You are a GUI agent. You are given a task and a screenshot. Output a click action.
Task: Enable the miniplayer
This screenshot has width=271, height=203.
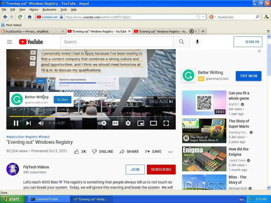coord(141,123)
